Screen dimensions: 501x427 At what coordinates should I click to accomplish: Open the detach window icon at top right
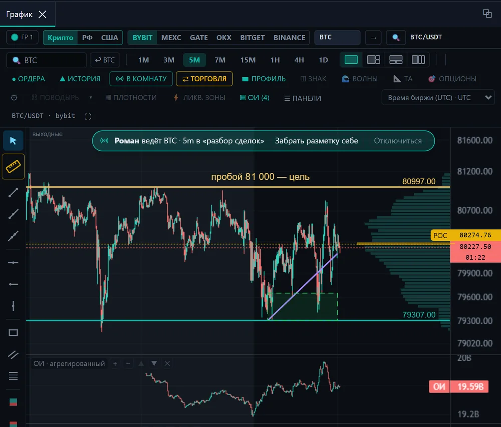click(487, 14)
